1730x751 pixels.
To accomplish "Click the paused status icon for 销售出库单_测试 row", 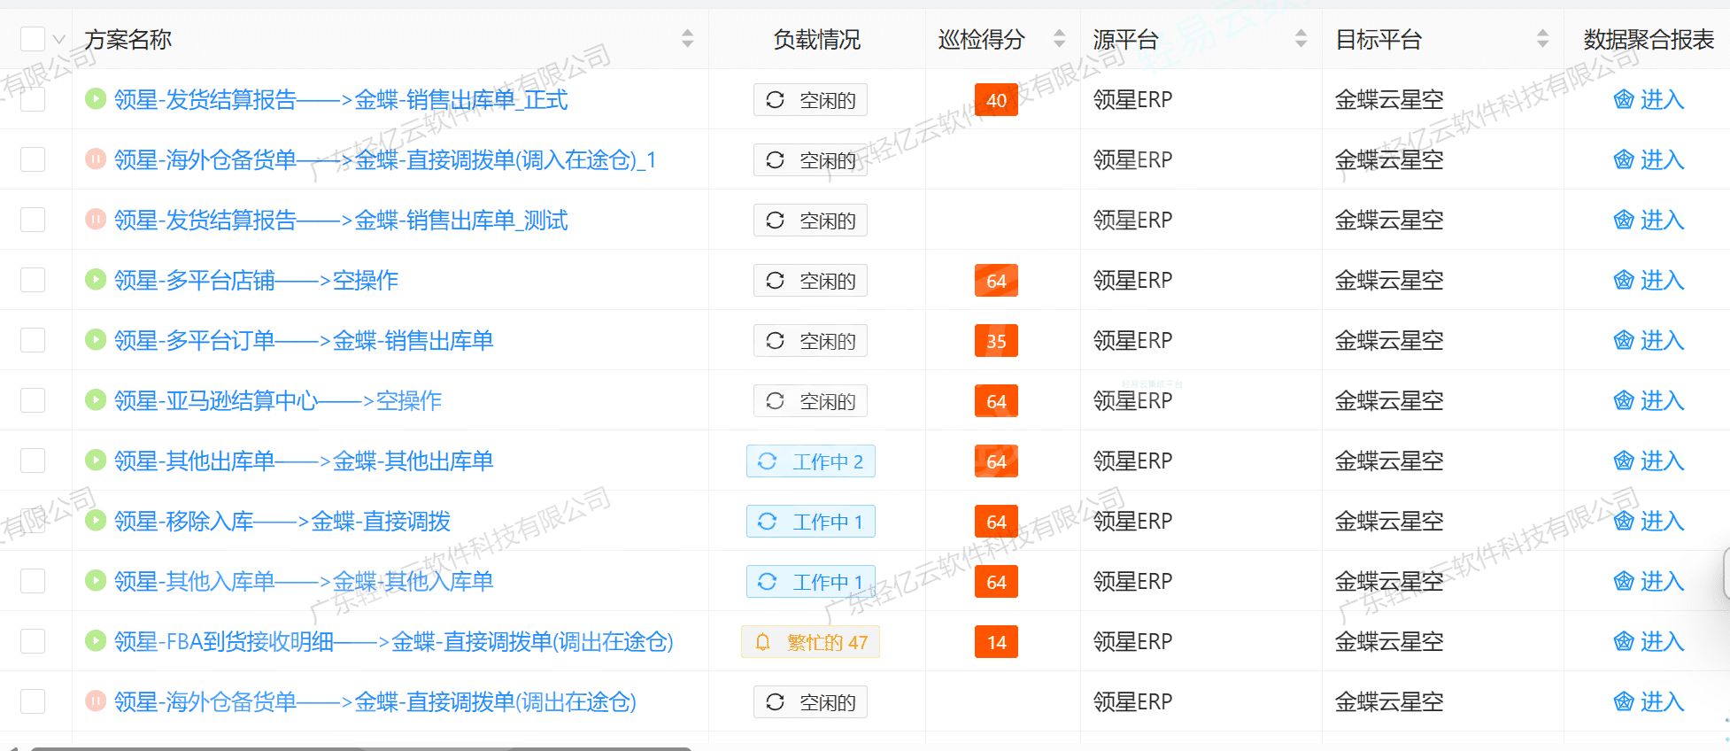I will (x=96, y=220).
